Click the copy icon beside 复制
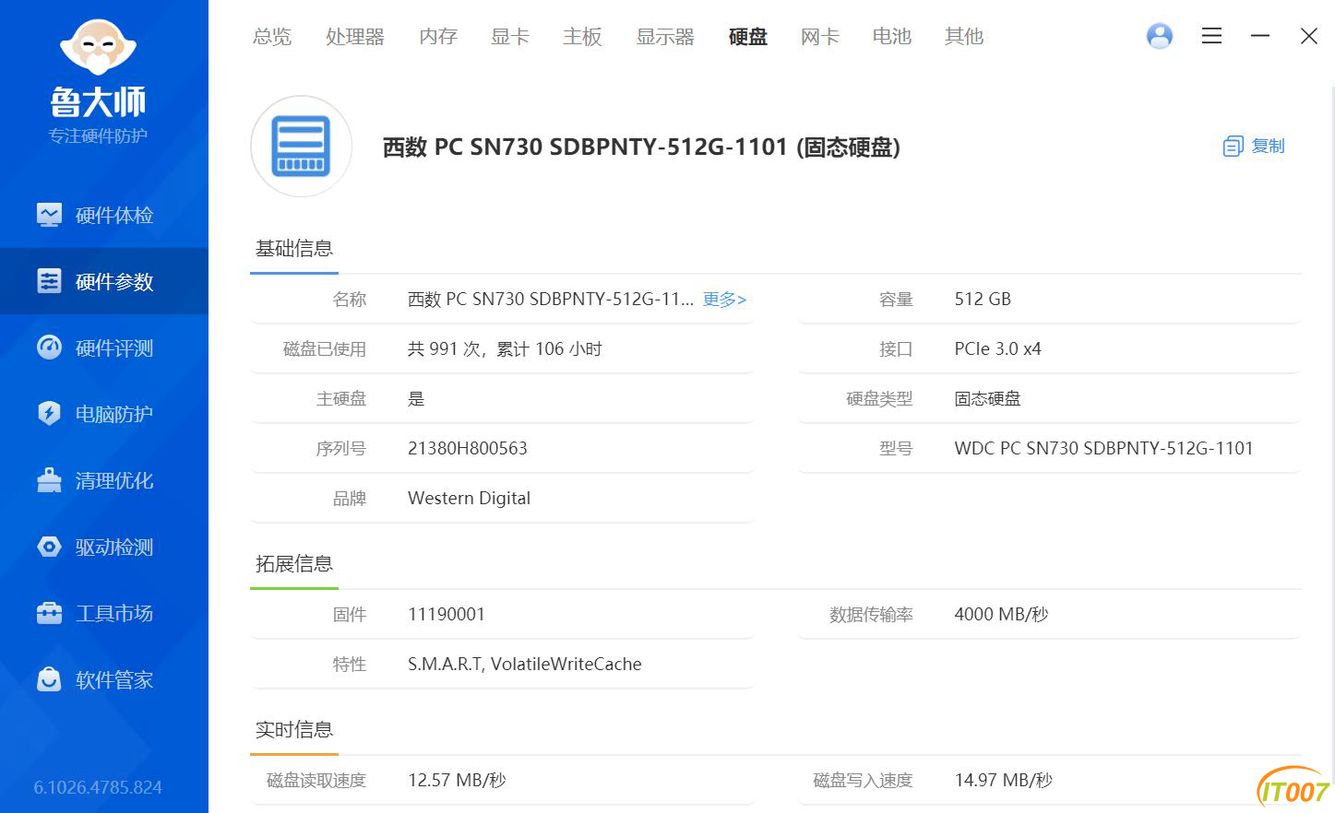1335x813 pixels. [1233, 147]
